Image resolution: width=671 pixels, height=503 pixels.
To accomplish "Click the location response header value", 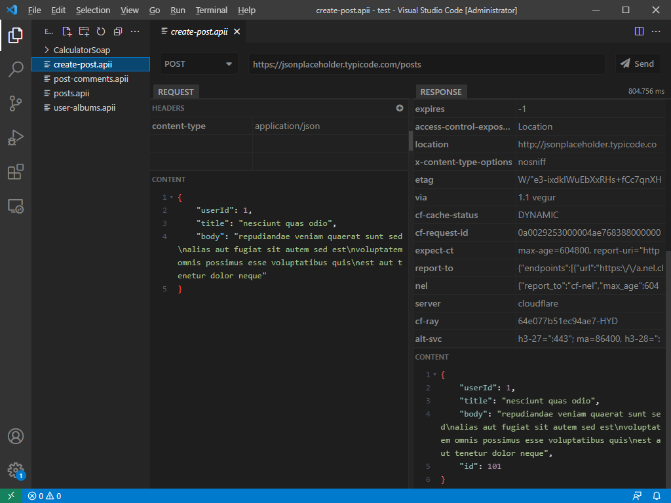I will click(x=590, y=145).
